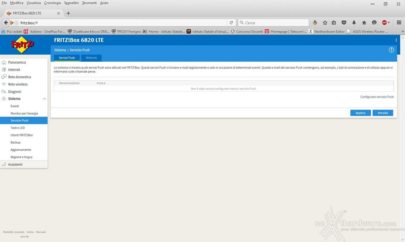Image resolution: width=405 pixels, height=242 pixels.
Task: Click the bookmark star icon
Action: click(325, 23)
